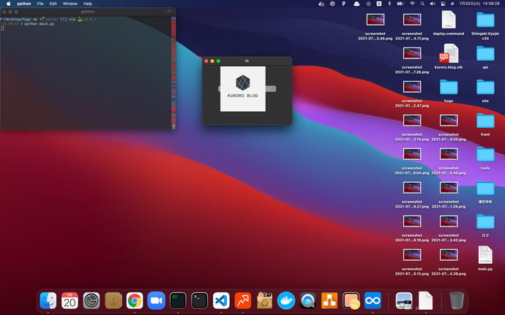Select the front folder on desktop

485,124
